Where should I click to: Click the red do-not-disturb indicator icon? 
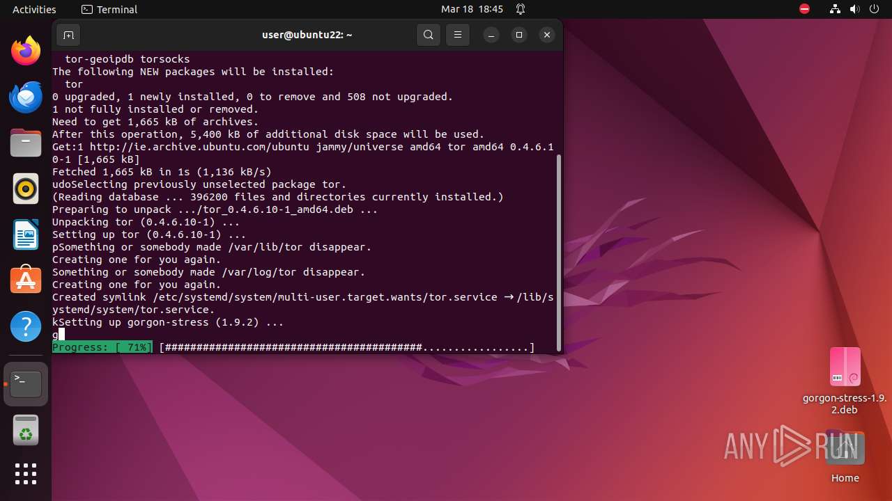805,10
